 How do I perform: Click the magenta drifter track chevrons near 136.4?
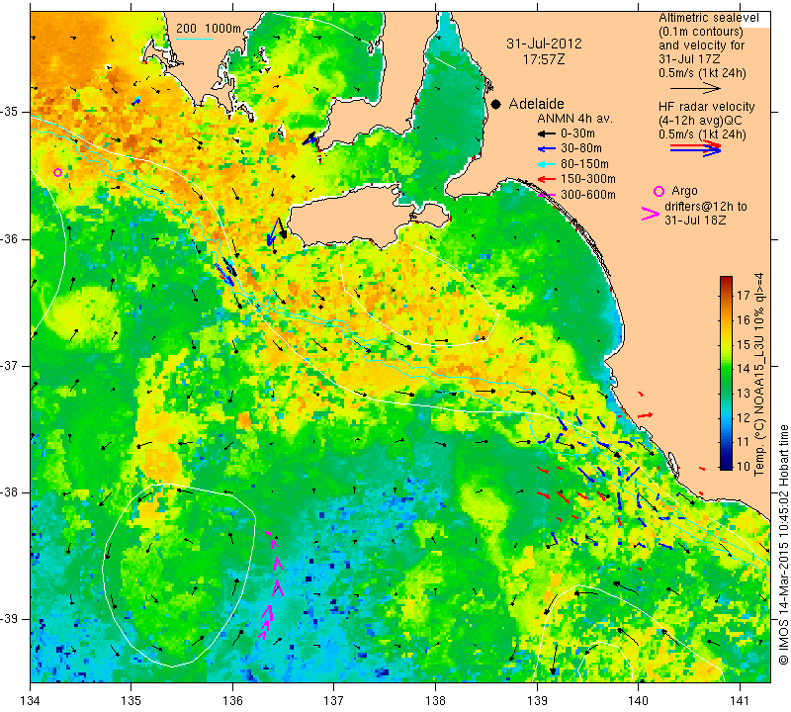point(271,585)
